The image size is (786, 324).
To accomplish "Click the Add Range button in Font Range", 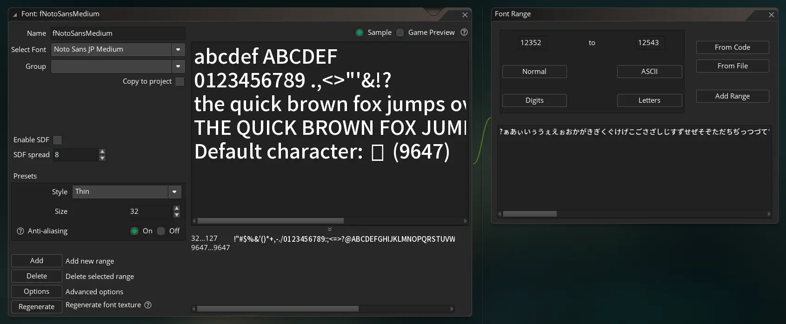I will (x=733, y=96).
